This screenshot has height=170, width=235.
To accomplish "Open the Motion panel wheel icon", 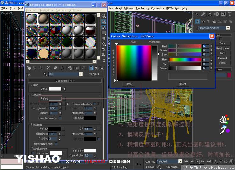I will point(217,14).
